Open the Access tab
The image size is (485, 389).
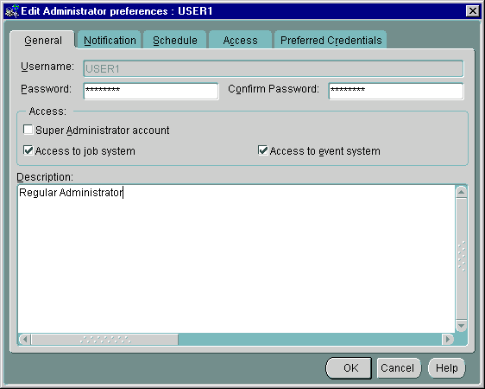pyautogui.click(x=240, y=41)
